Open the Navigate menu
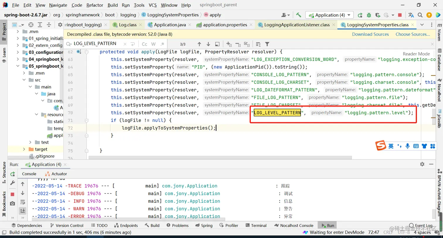 pyautogui.click(x=58, y=5)
